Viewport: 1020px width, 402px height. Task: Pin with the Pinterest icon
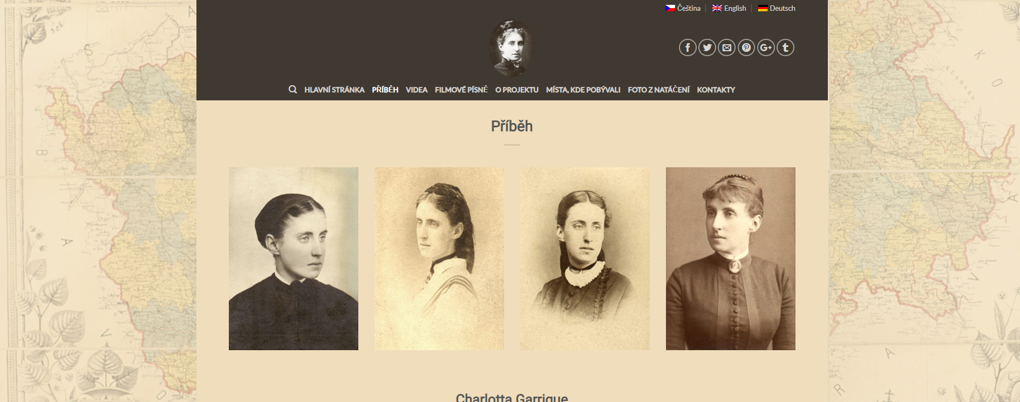(x=746, y=47)
